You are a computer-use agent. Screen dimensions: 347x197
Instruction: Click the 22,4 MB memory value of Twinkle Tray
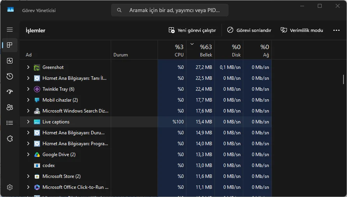point(204,89)
